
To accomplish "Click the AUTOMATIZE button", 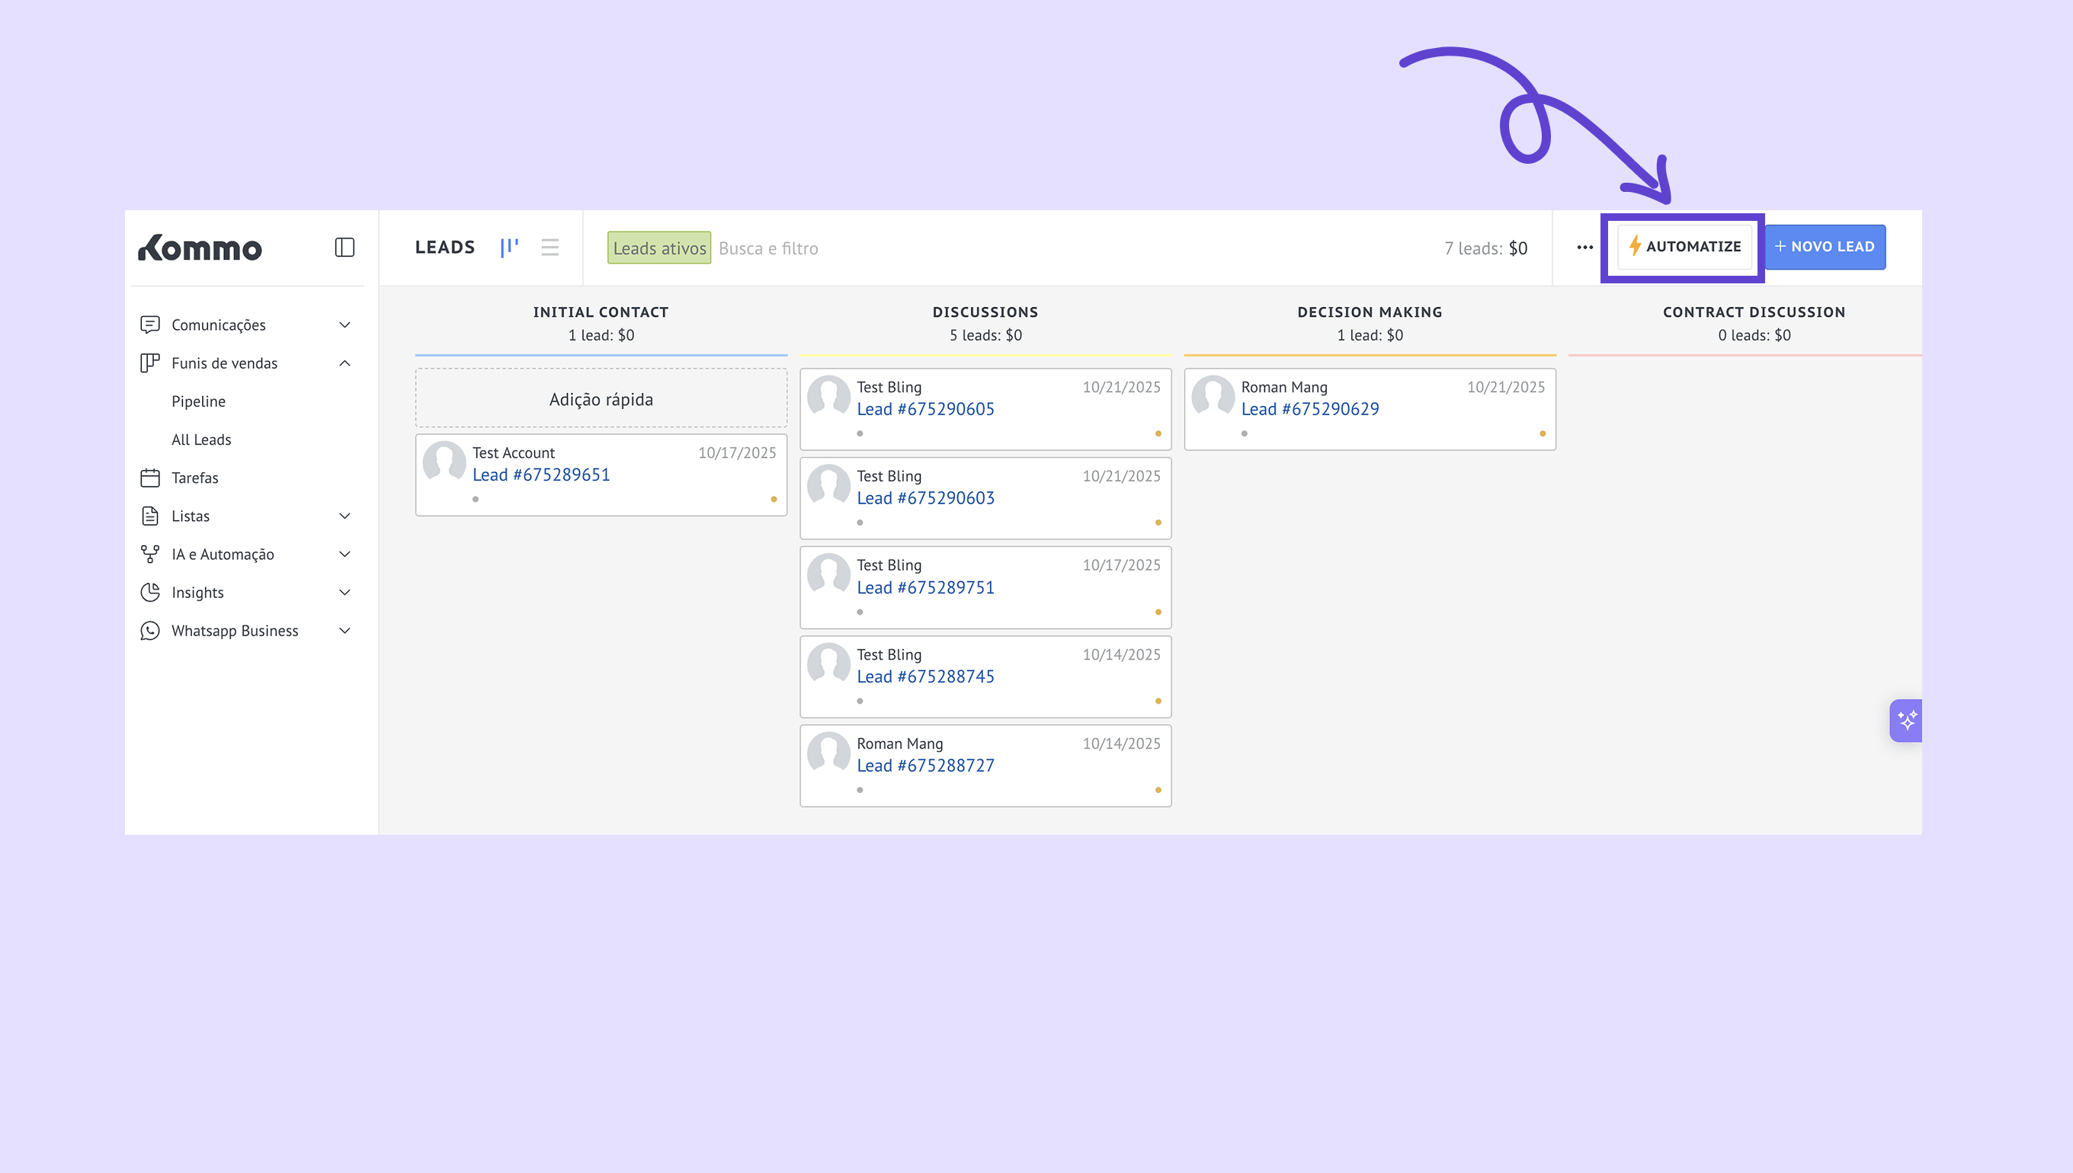I will (1684, 247).
